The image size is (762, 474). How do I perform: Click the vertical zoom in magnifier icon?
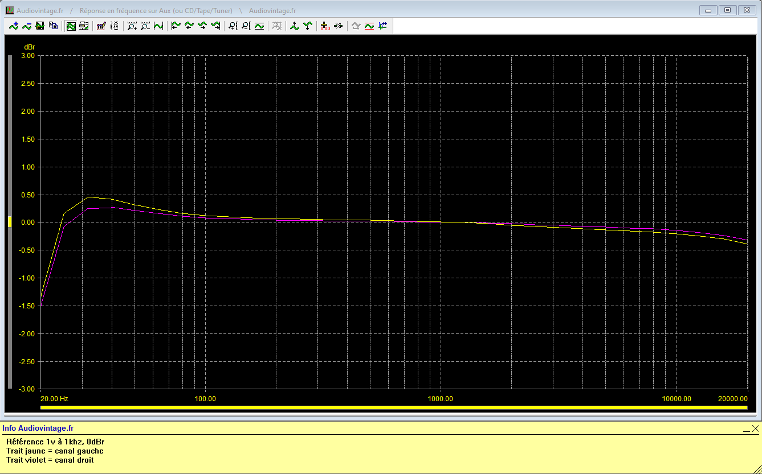click(233, 26)
